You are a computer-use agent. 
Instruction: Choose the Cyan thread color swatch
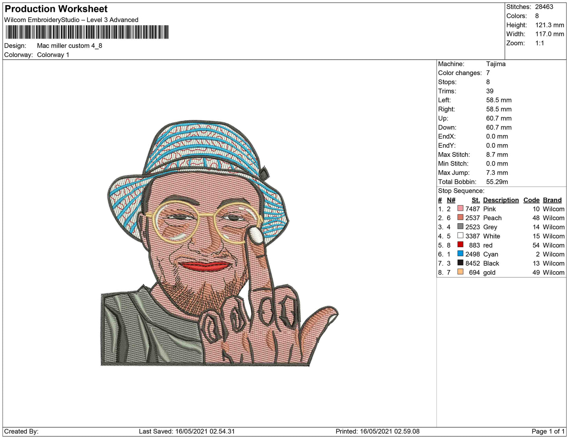pos(460,253)
